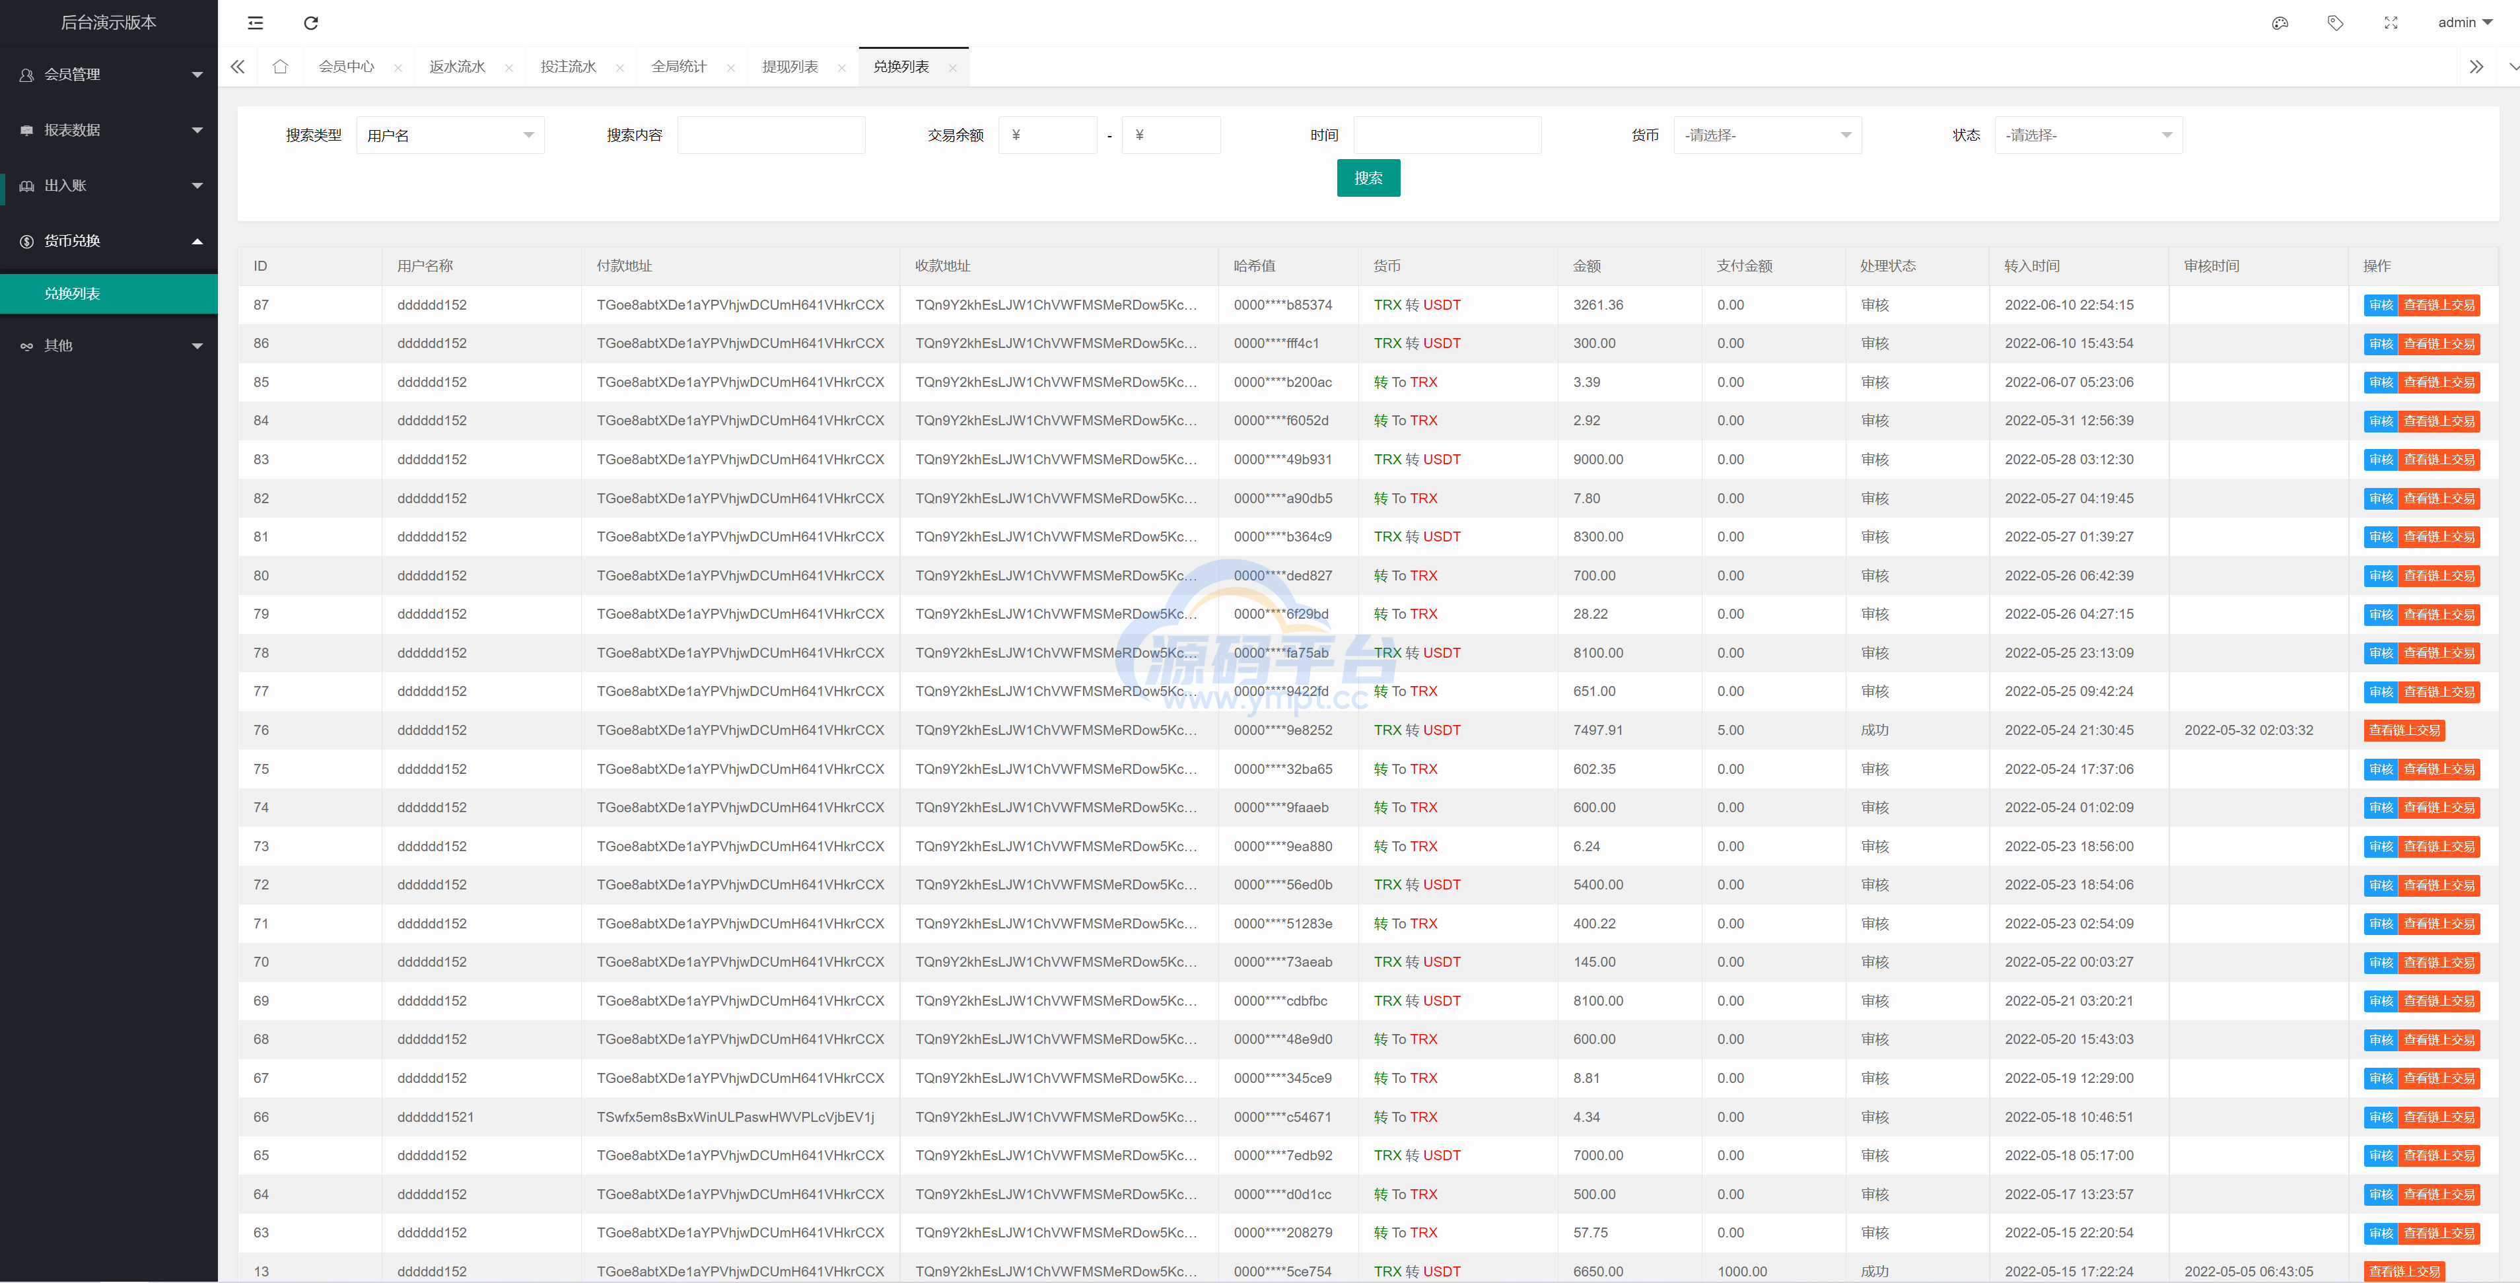Collapse the sidebar with the menu toggle icon
The image size is (2520, 1283).
[256, 24]
